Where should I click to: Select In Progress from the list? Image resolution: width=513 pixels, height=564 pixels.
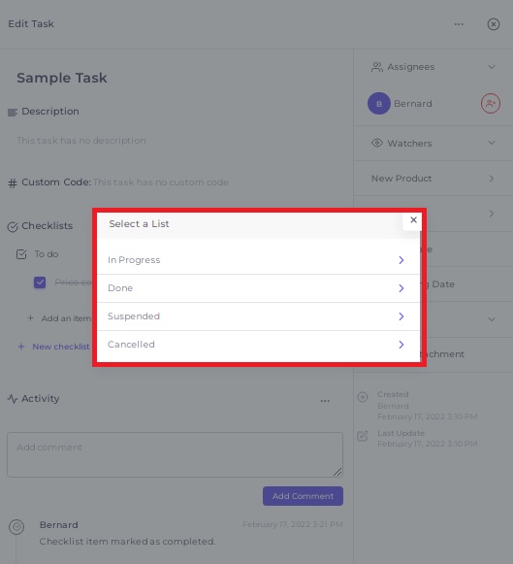pos(259,260)
